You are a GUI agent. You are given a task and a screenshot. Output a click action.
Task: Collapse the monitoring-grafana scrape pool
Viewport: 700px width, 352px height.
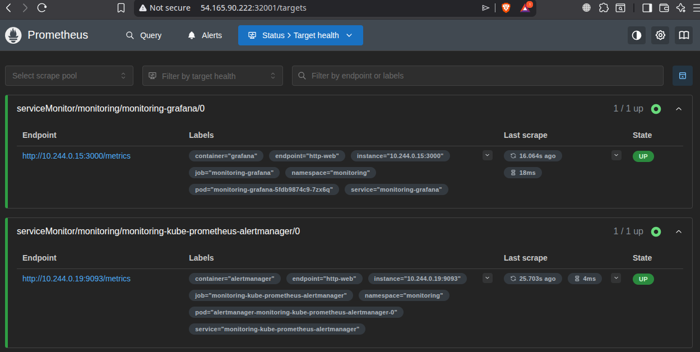[x=679, y=109]
